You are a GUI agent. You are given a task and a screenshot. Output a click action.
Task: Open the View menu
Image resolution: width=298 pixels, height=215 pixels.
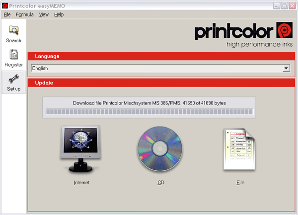pos(44,15)
